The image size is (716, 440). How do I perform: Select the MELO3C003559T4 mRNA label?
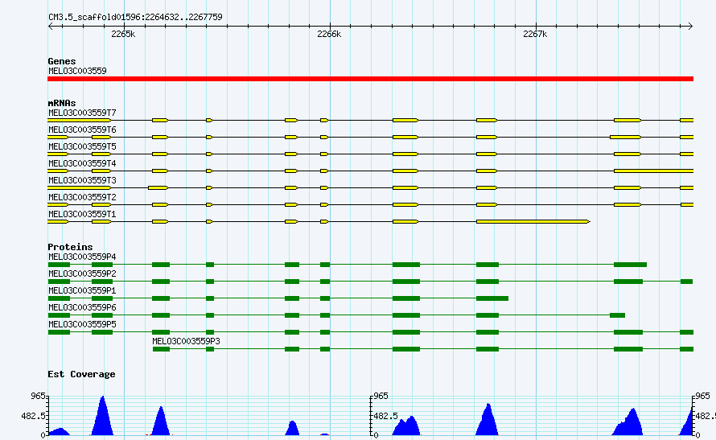[82, 163]
